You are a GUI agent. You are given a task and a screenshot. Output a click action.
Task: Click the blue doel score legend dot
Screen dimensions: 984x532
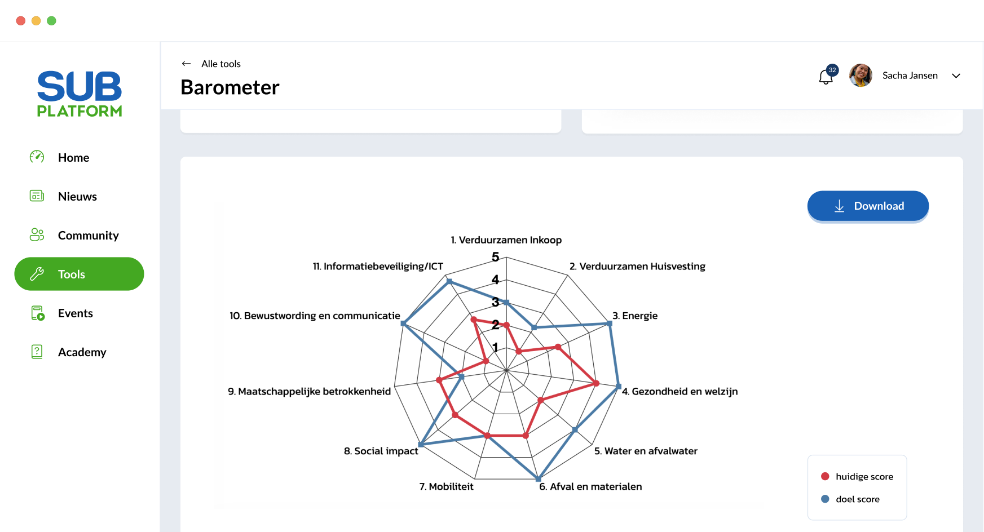pyautogui.click(x=825, y=499)
